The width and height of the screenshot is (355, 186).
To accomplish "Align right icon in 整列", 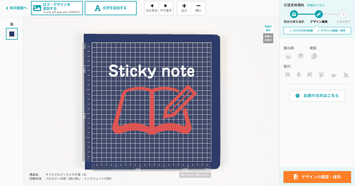I will click(309, 74).
